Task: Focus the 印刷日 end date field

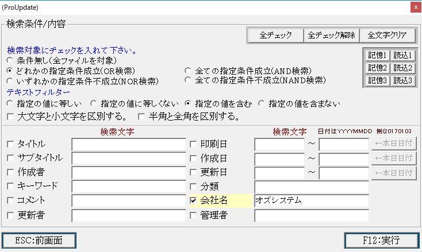Action: [344, 145]
